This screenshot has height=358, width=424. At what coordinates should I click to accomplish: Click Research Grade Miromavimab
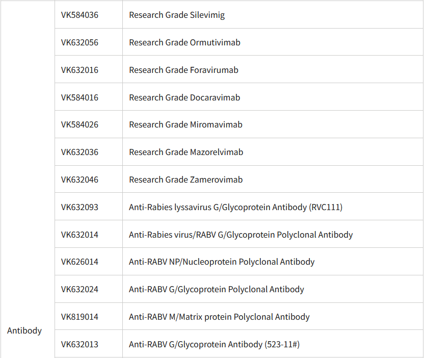pyautogui.click(x=186, y=124)
